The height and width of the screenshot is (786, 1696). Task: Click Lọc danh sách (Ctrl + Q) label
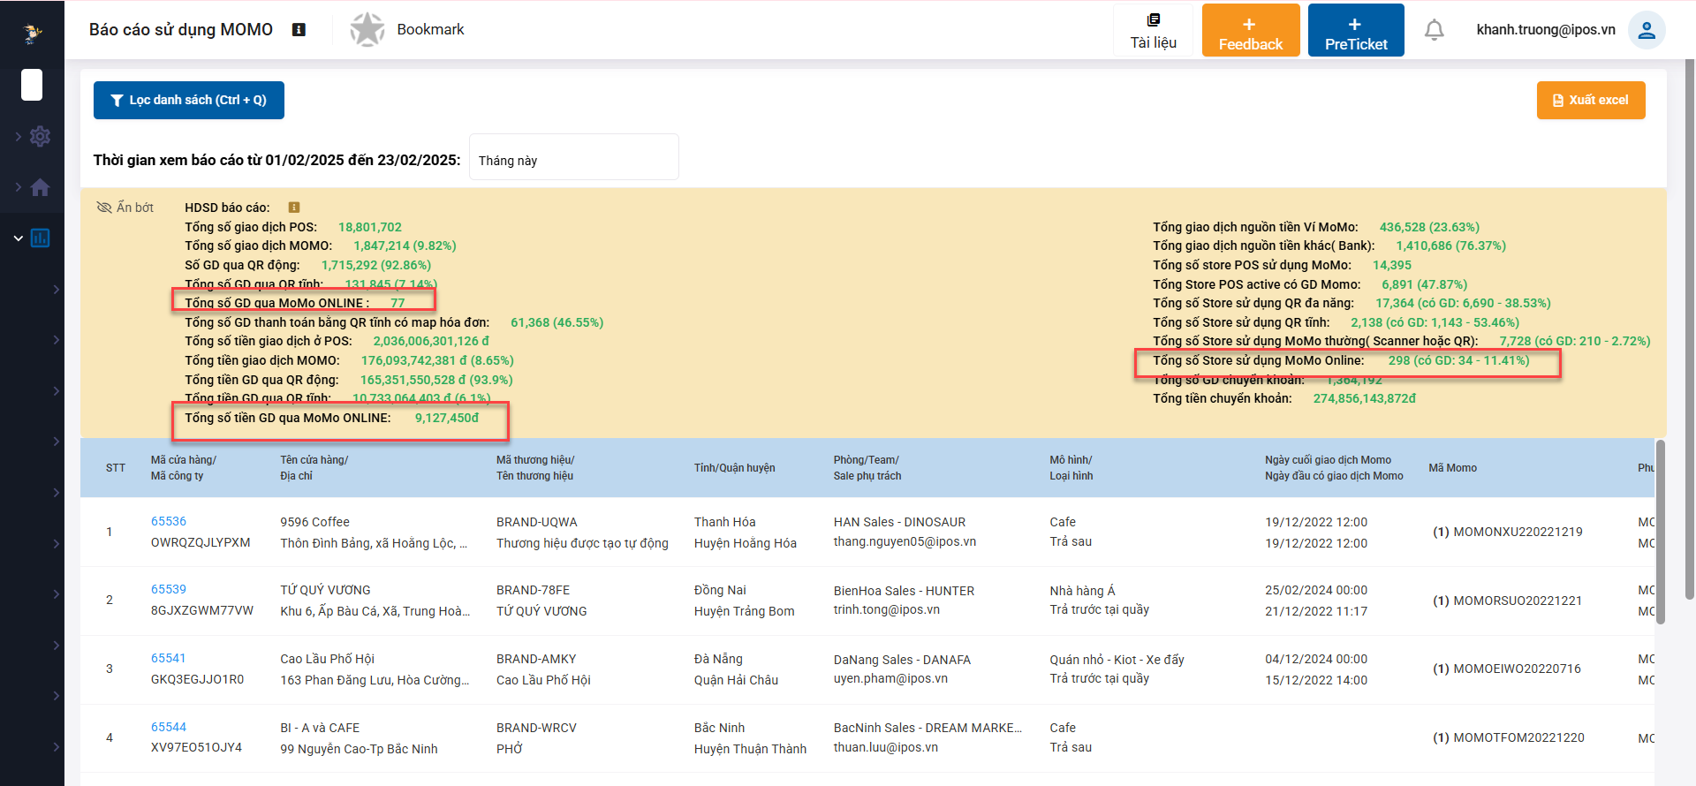point(198,101)
